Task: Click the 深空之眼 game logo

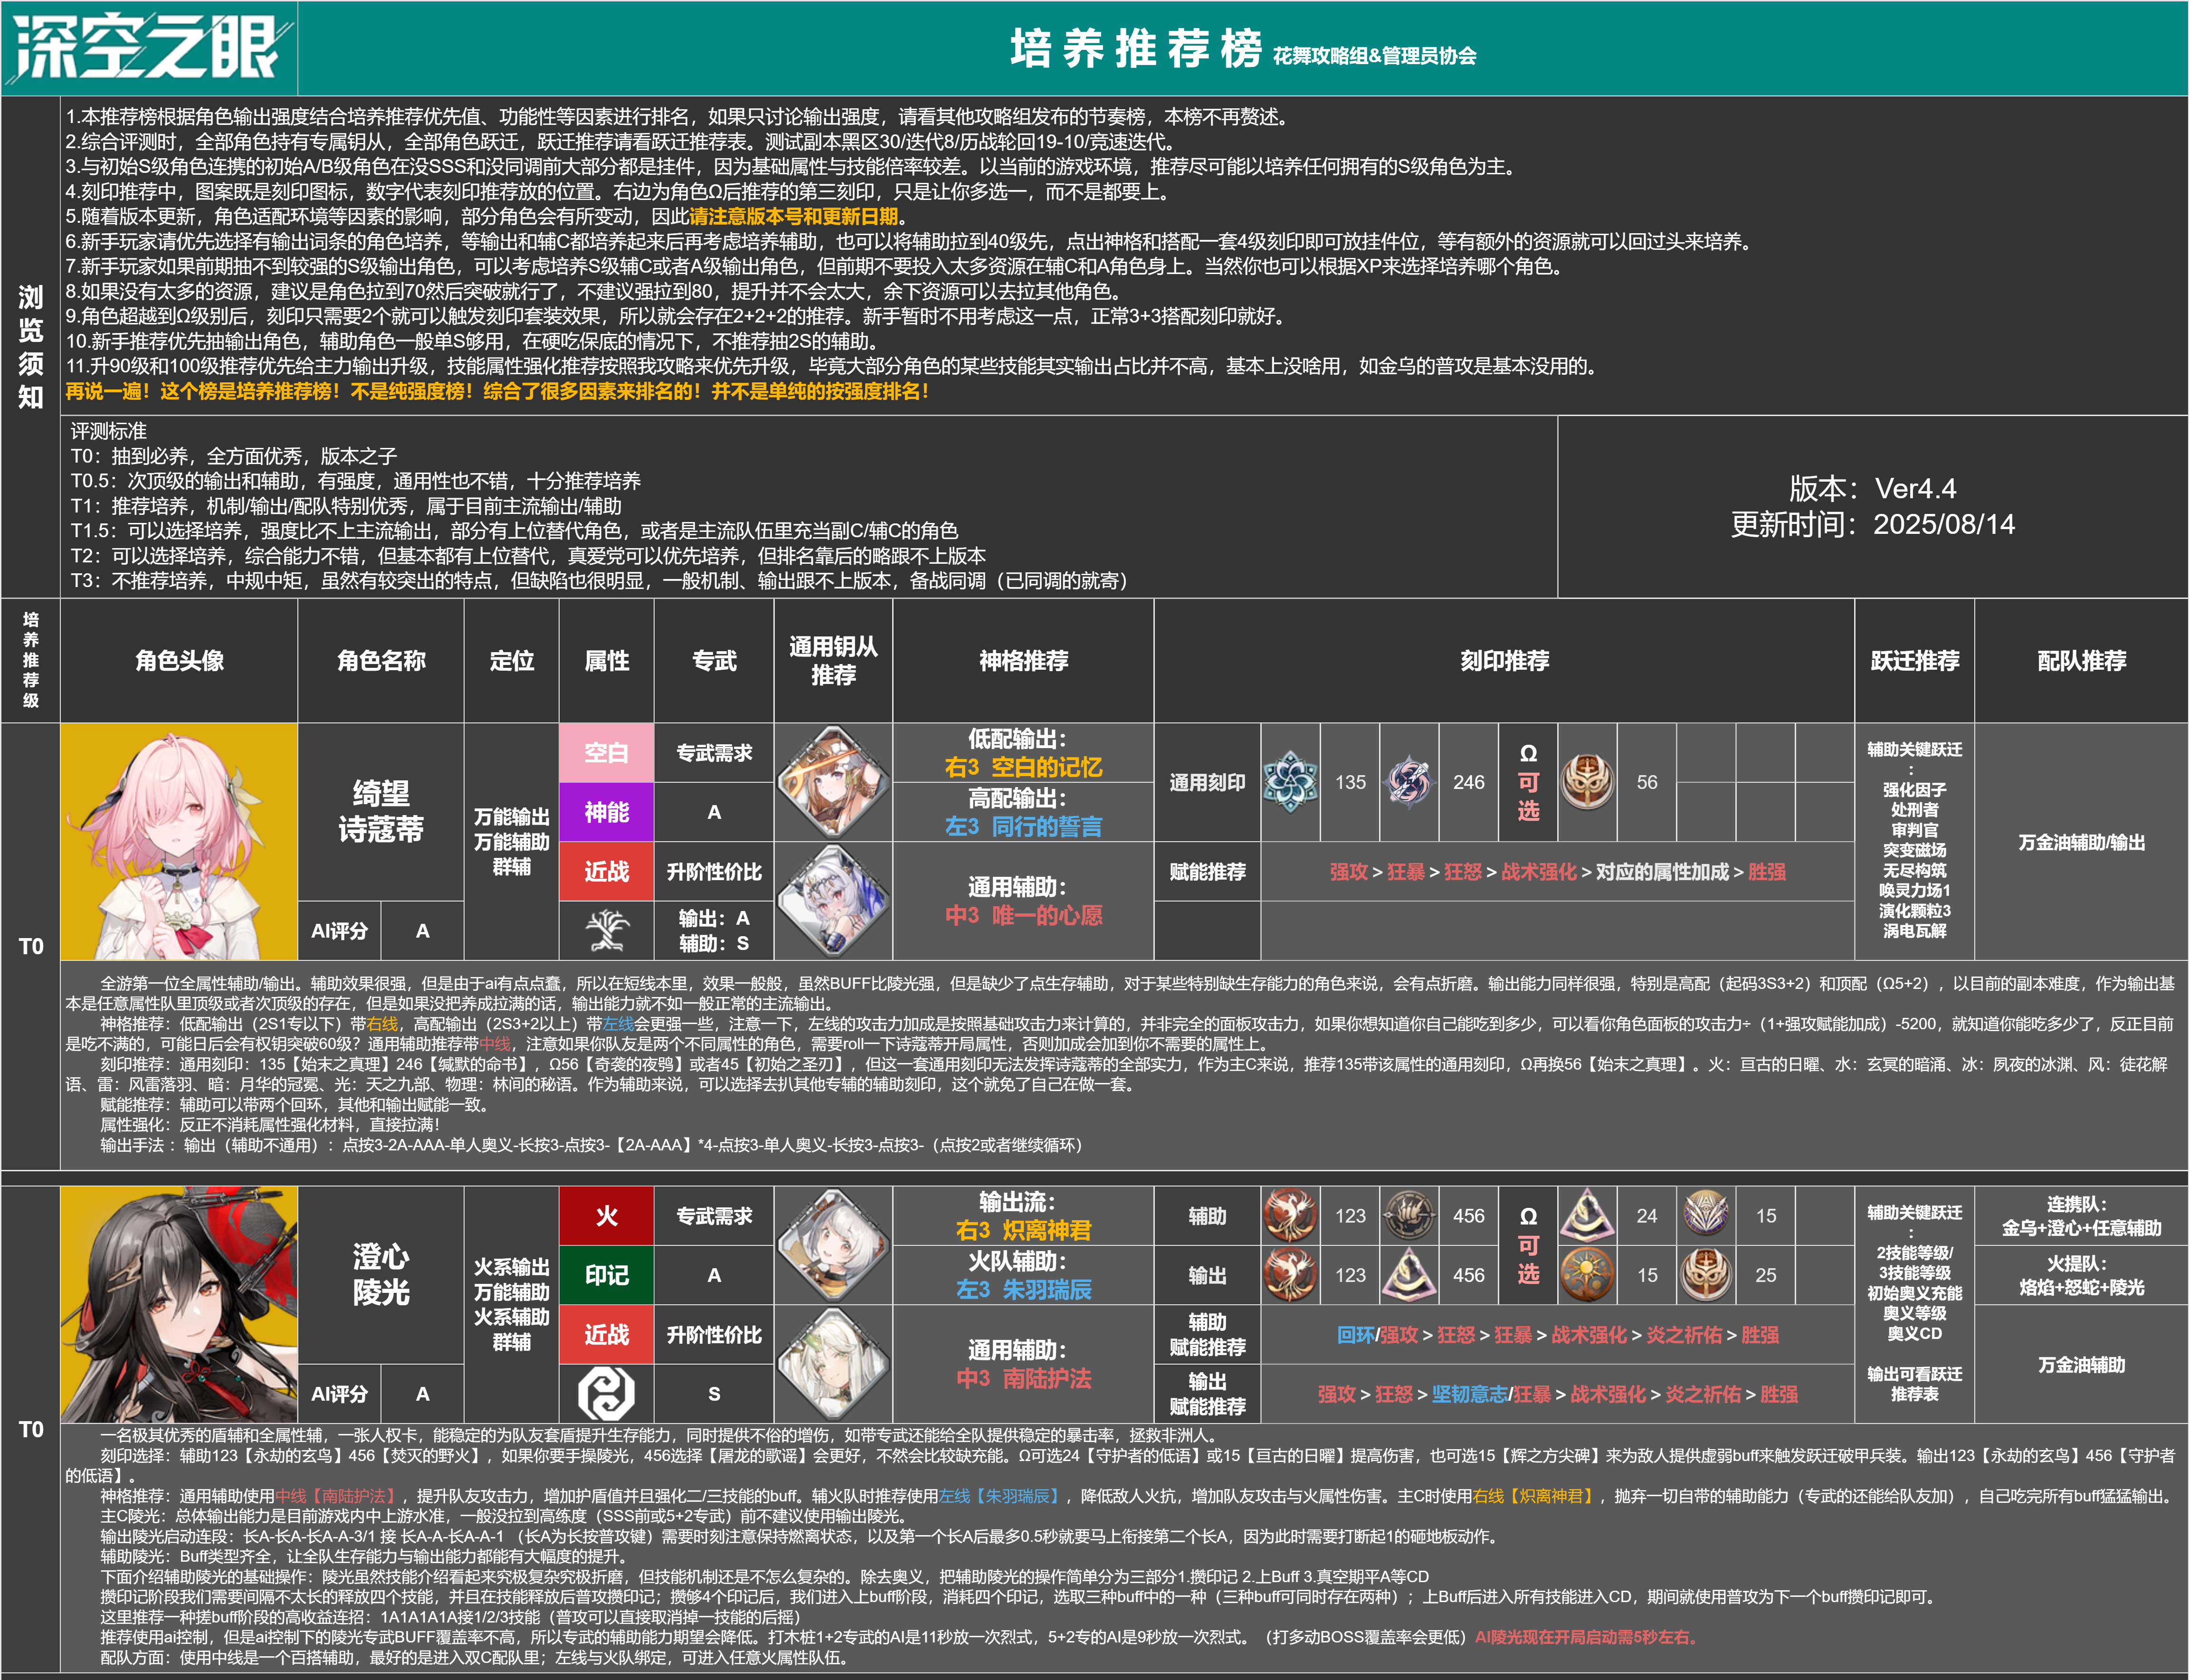Action: 149,47
